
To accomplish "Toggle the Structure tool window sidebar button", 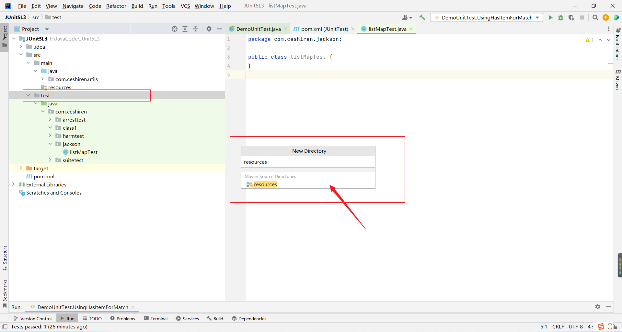I will coord(5,258).
